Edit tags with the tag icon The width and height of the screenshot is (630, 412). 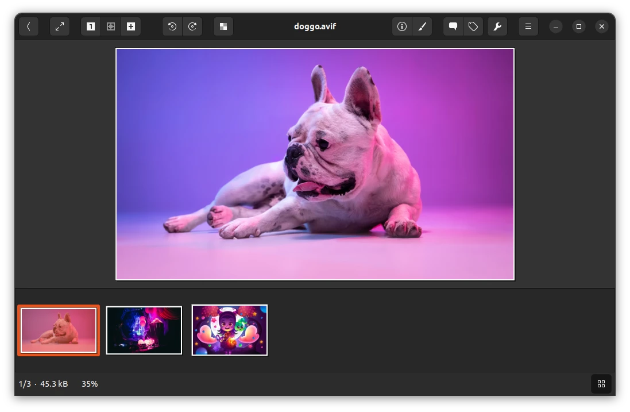click(x=473, y=26)
